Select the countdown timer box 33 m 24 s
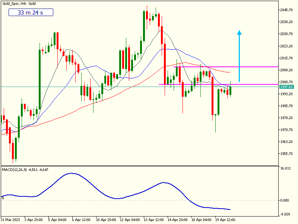298x224 pixels. (x=31, y=12)
